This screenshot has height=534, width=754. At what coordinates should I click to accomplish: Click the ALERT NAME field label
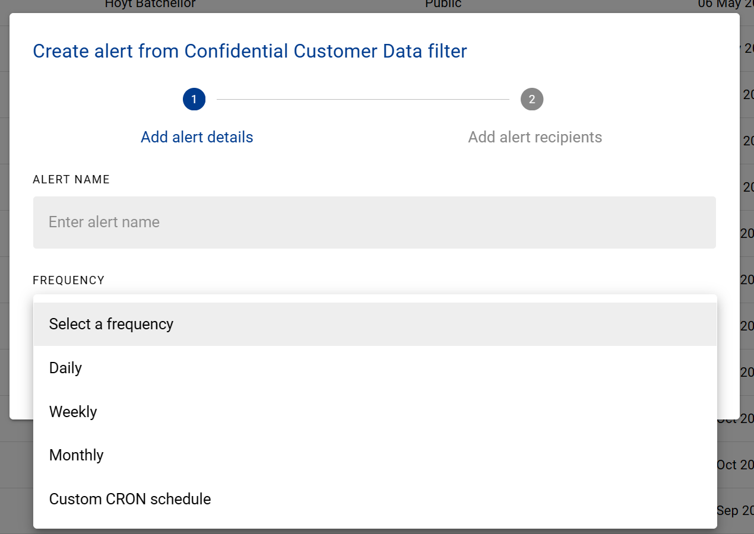[71, 180]
